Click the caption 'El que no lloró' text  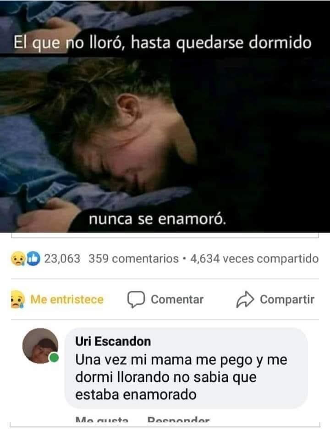[x=69, y=43]
